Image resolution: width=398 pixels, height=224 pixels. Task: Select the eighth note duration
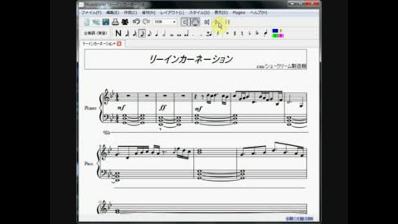(x=150, y=33)
